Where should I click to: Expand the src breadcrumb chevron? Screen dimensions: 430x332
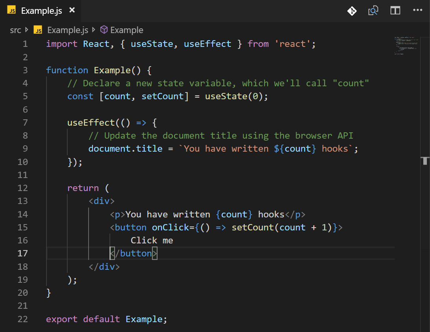(26, 30)
